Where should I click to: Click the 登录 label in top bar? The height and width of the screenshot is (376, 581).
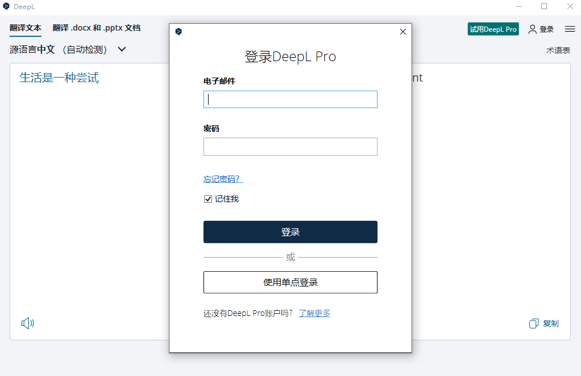point(546,29)
